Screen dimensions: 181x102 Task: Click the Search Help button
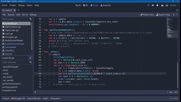163,15
